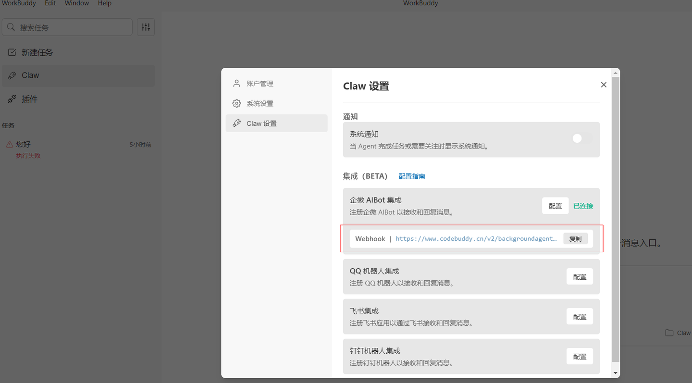The width and height of the screenshot is (692, 383).
Task: Select 新建任务 in the sidebar
Action: click(78, 52)
